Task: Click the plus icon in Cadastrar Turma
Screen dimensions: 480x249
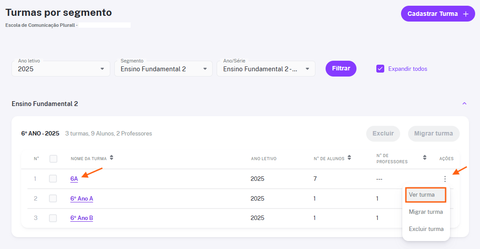Action: [465, 14]
